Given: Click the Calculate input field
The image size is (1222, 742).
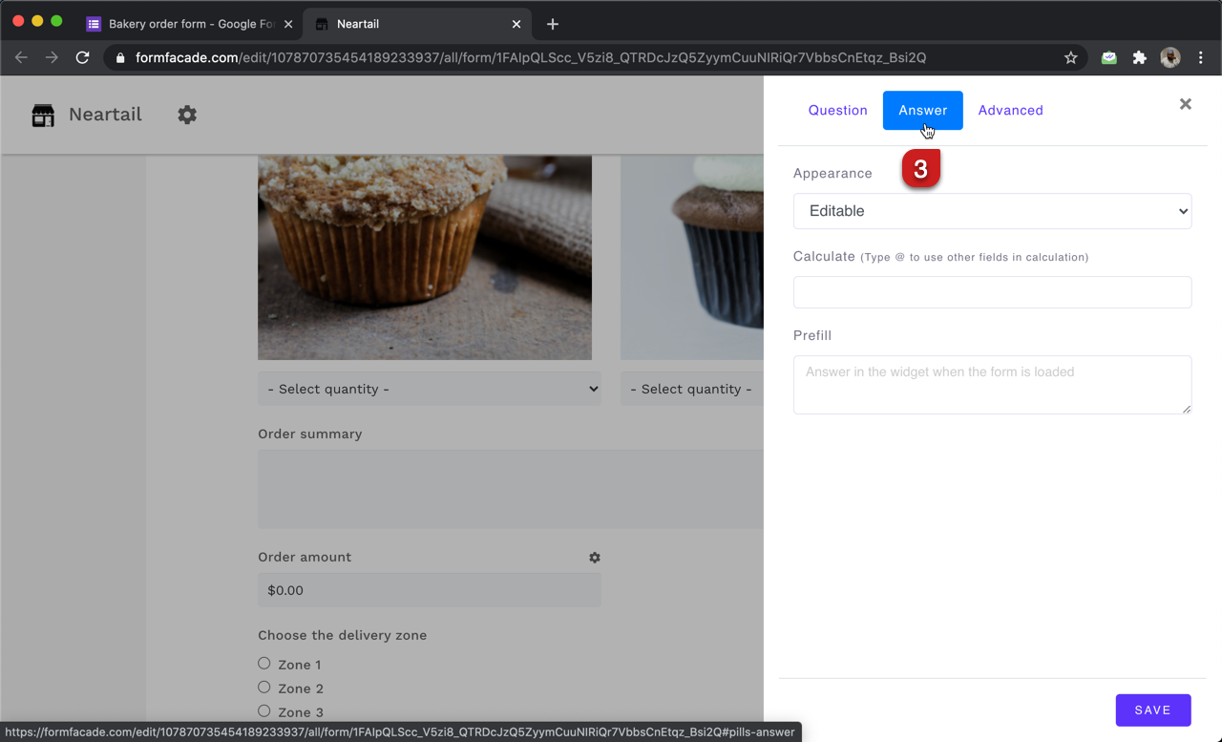Looking at the screenshot, I should pyautogui.click(x=992, y=292).
